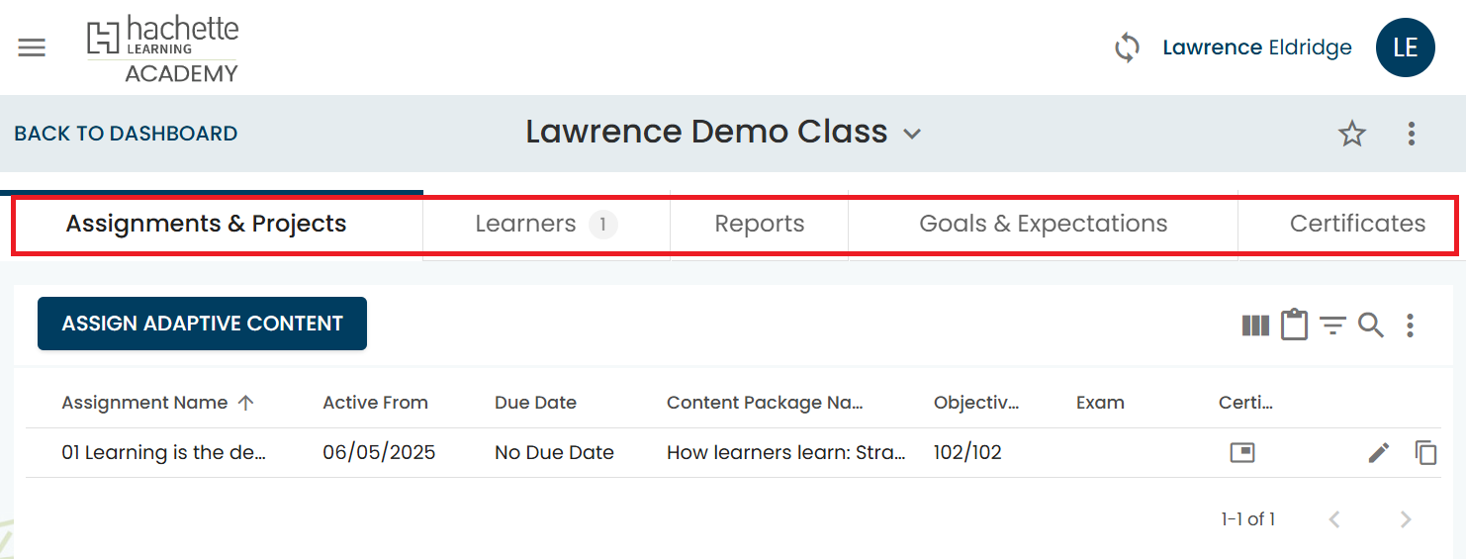This screenshot has height=559, width=1466.
Task: Open the filter list icon
Action: 1333,326
